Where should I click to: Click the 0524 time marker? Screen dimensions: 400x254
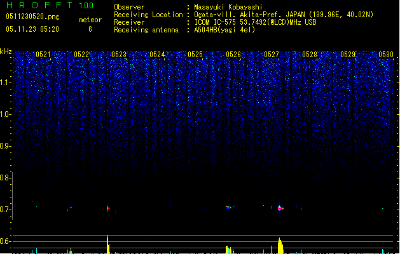tap(157, 55)
